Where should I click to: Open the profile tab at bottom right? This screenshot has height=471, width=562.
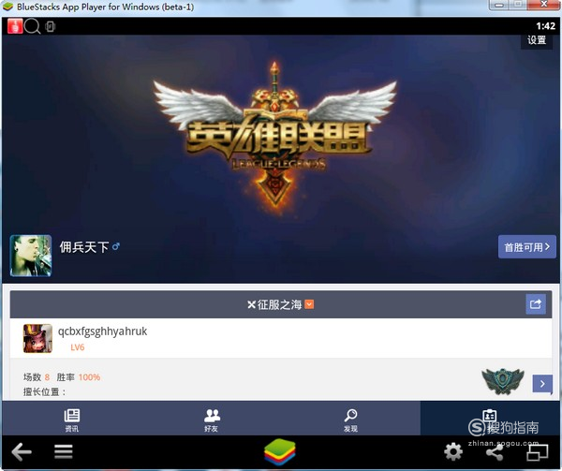[x=489, y=418]
